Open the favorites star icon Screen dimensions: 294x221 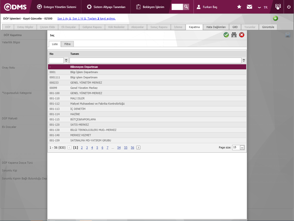pyautogui.click(x=239, y=7)
